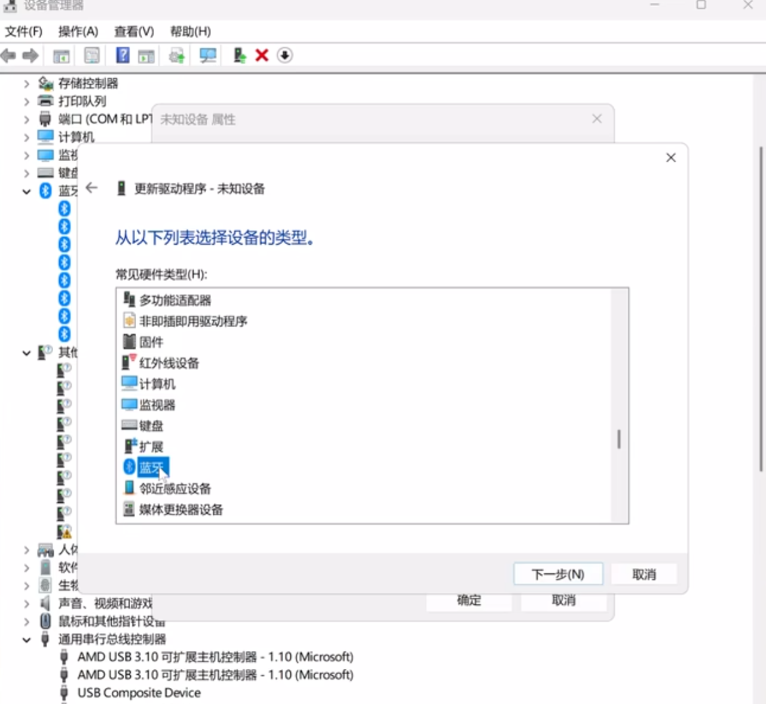Select 通用串行总线控制器 label in the tree
This screenshot has height=704, width=766.
pos(112,639)
